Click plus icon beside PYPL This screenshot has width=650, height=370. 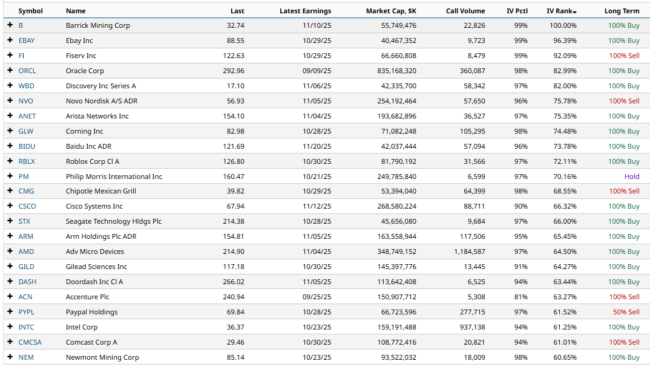coord(10,312)
